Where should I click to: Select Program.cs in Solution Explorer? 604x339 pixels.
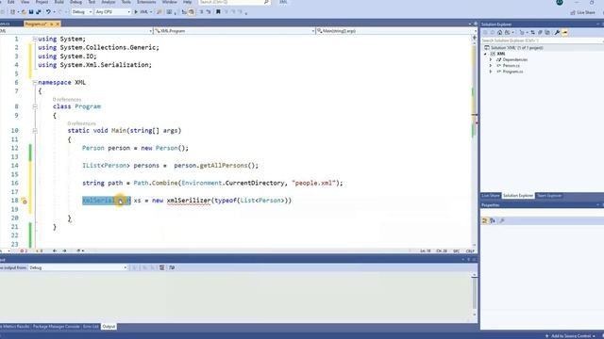point(512,72)
